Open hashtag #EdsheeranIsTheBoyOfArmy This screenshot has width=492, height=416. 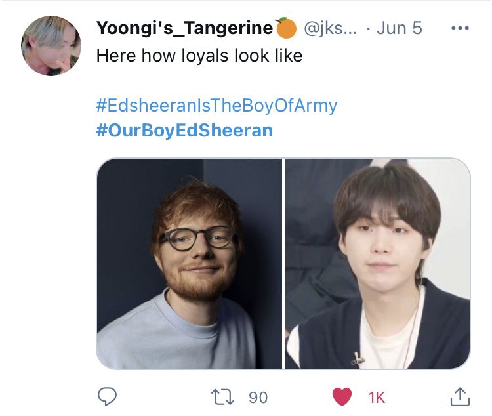coord(216,106)
